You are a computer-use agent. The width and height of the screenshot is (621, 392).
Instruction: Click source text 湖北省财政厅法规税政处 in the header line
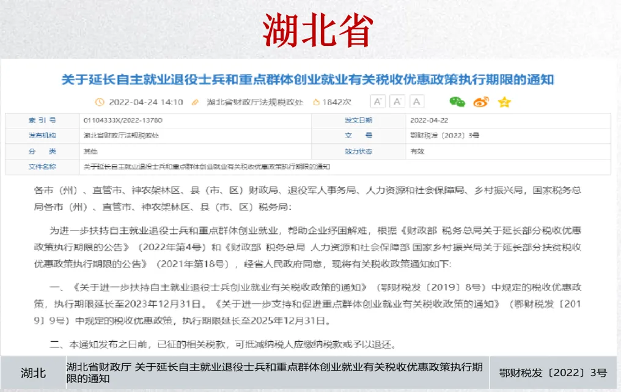(x=255, y=102)
